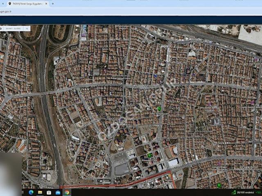Open File Explorer from the taskbar

(x=40, y=192)
